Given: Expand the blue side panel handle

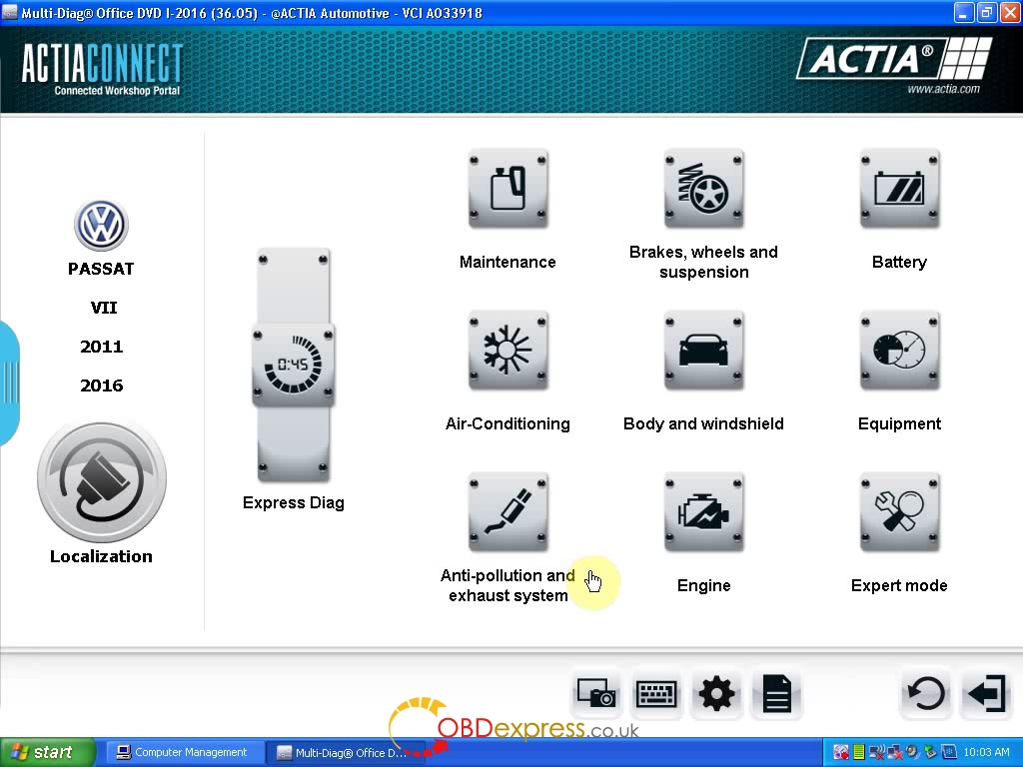Looking at the screenshot, I should pos(9,383).
